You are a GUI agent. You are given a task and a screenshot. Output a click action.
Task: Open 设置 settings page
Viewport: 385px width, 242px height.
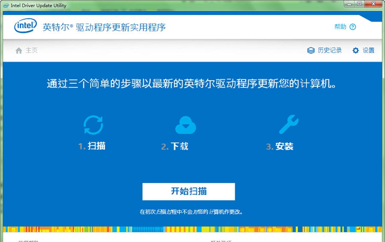(368, 50)
